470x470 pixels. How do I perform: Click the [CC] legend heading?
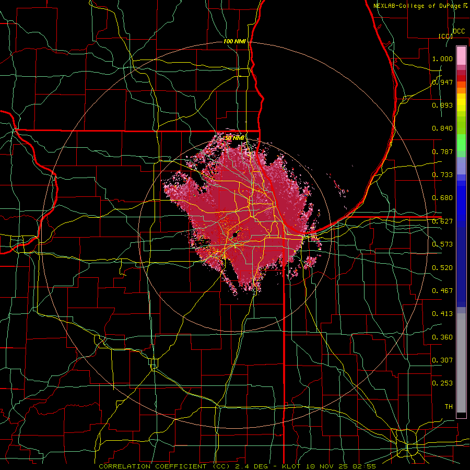coord(445,36)
